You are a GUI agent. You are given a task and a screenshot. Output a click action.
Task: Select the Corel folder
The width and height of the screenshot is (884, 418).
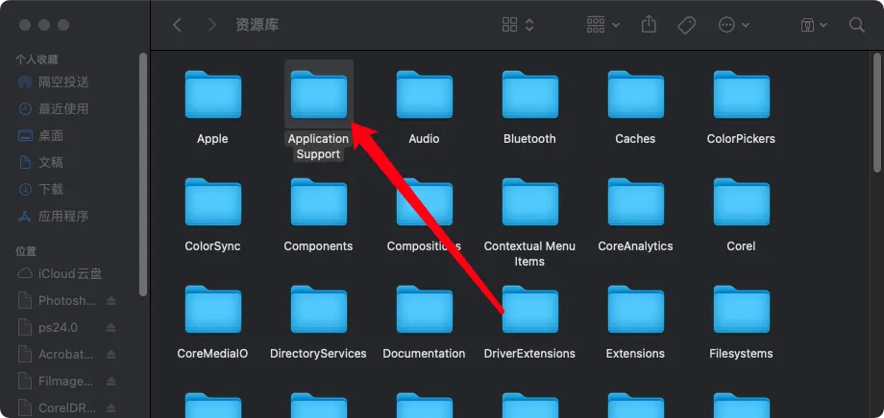click(x=742, y=202)
